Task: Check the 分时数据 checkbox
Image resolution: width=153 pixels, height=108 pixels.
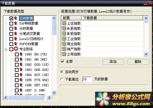Action: coord(11,29)
